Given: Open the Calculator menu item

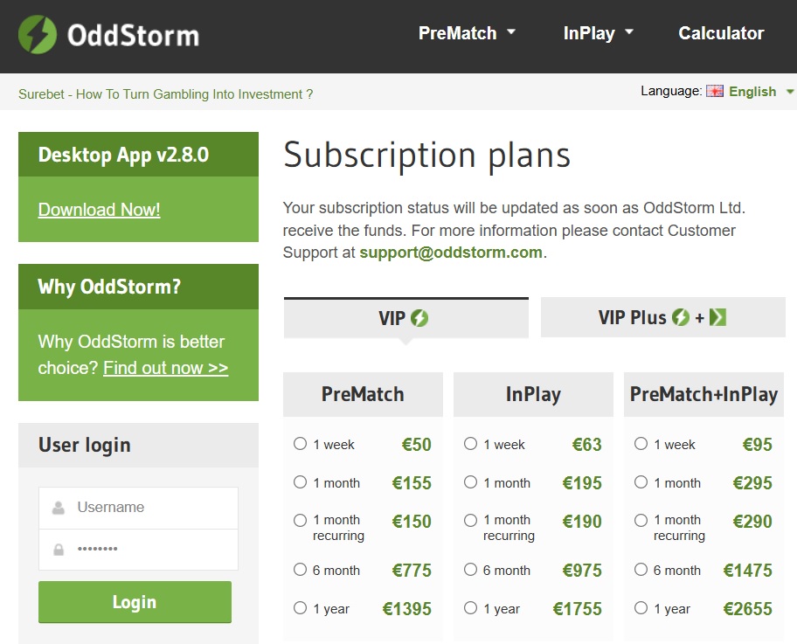Looking at the screenshot, I should 721,32.
